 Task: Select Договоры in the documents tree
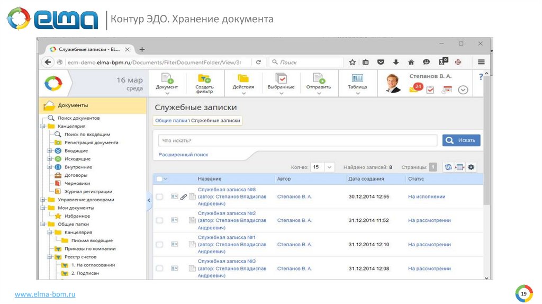pos(75,175)
